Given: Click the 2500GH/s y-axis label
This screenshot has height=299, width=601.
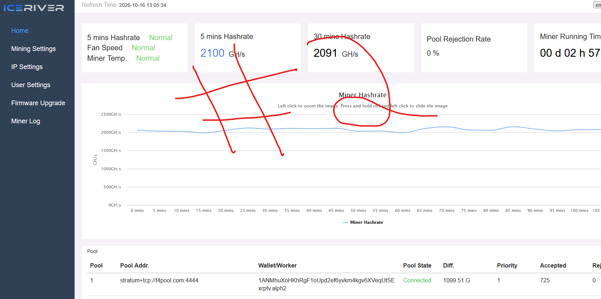Looking at the screenshot, I should [111, 114].
